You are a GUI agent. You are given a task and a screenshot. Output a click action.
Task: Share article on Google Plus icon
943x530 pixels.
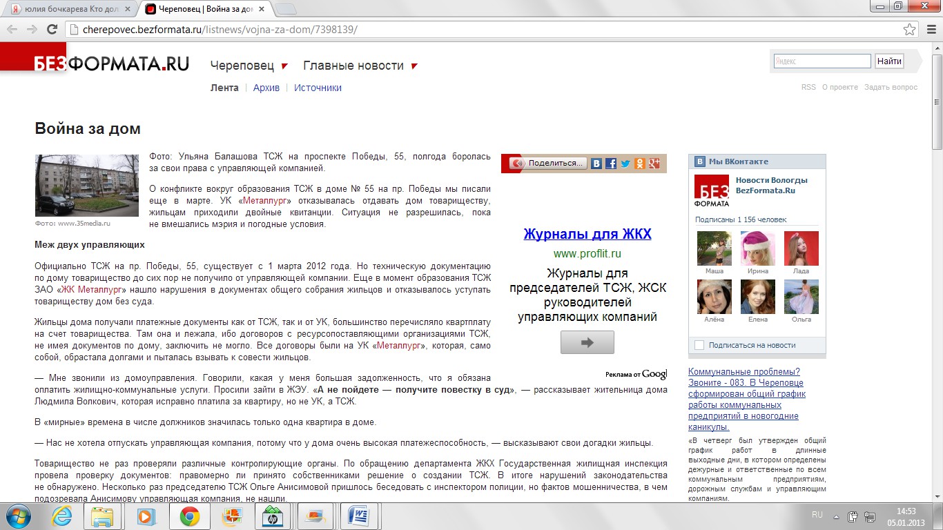click(x=654, y=164)
